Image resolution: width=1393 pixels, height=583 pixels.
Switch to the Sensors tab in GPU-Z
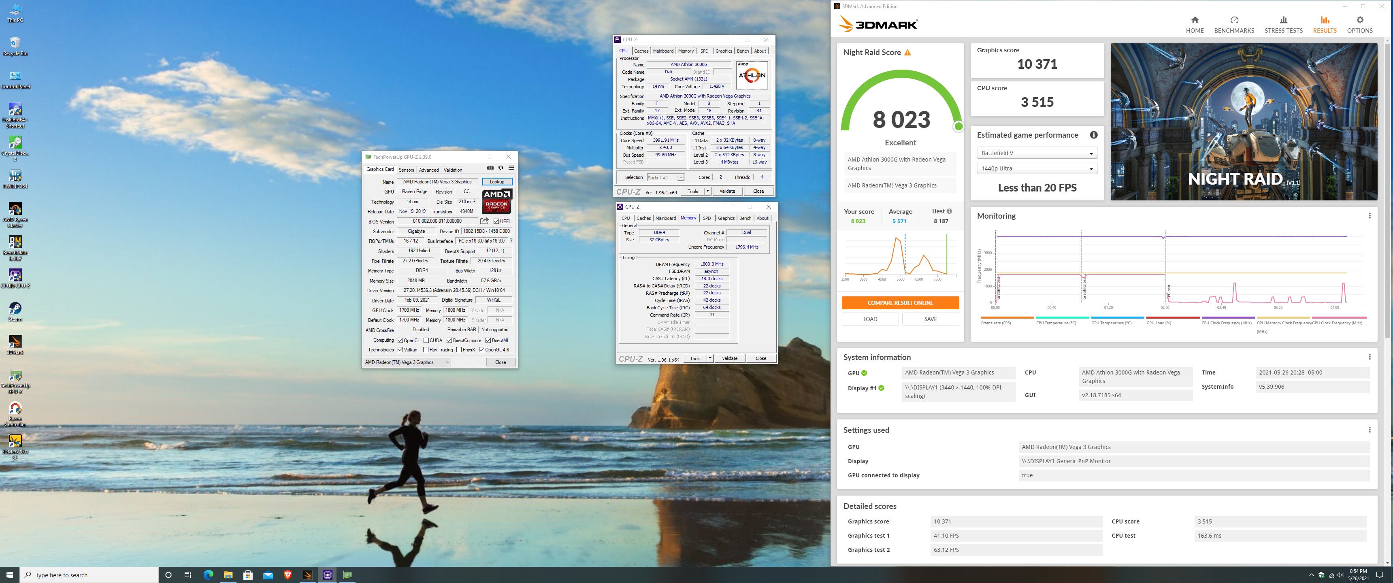tap(406, 170)
